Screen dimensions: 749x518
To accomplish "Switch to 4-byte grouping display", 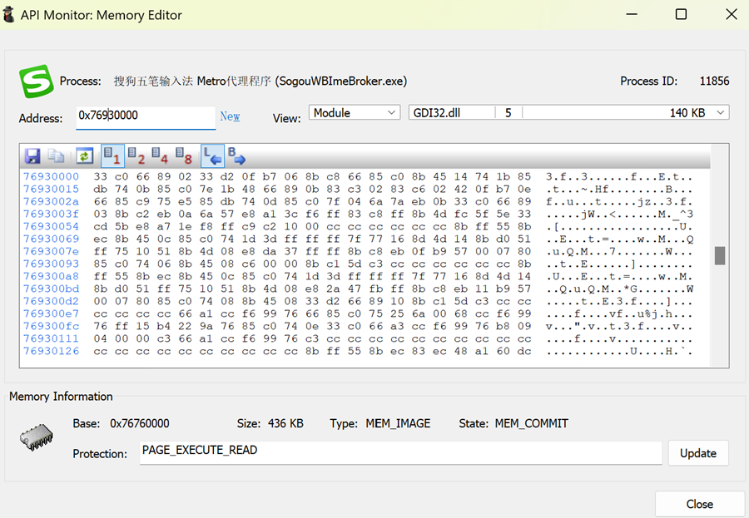I will coord(161,156).
